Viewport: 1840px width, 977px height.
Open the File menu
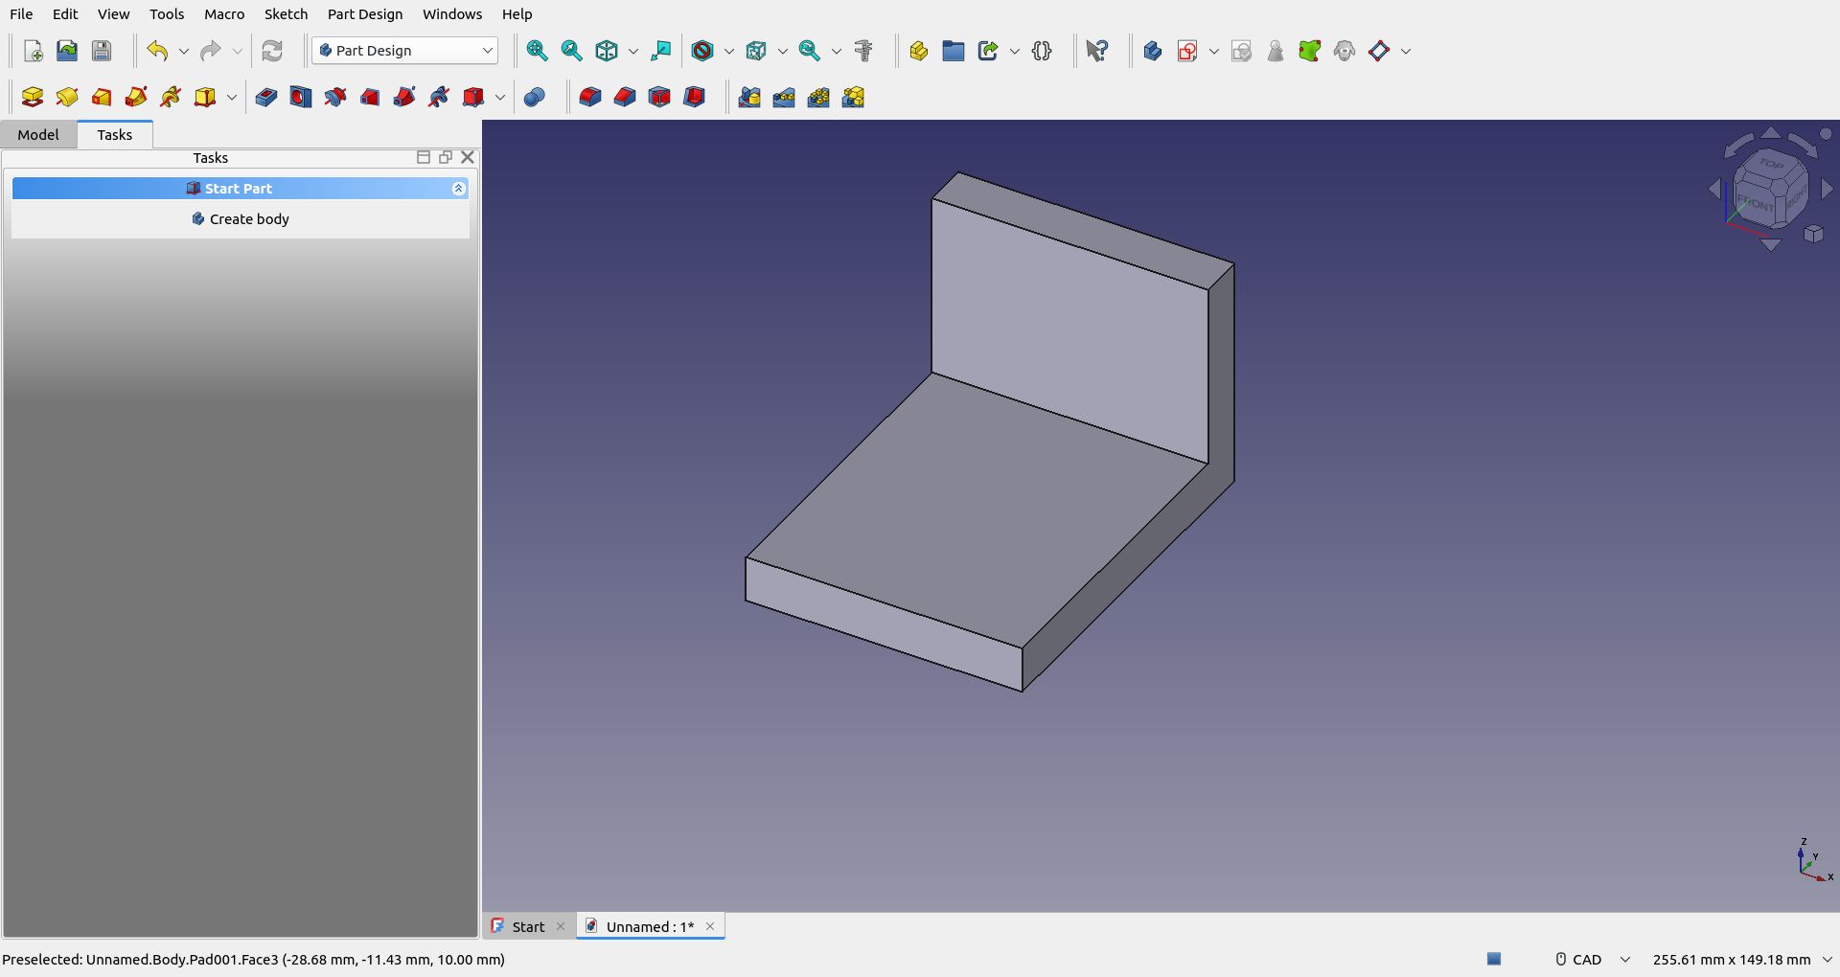21,14
